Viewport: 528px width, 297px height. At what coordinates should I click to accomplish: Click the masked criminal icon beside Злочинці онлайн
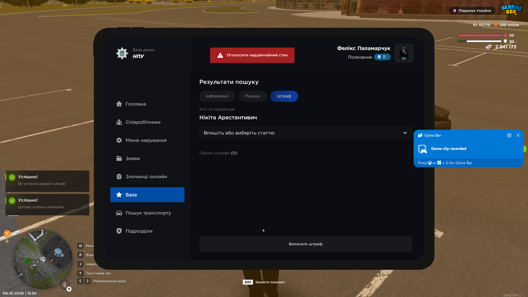(x=119, y=177)
